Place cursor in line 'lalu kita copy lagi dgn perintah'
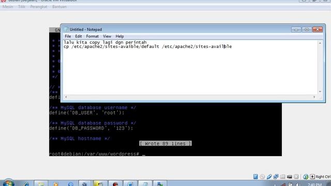Screen dimensions: 331x186 click(x=105, y=42)
